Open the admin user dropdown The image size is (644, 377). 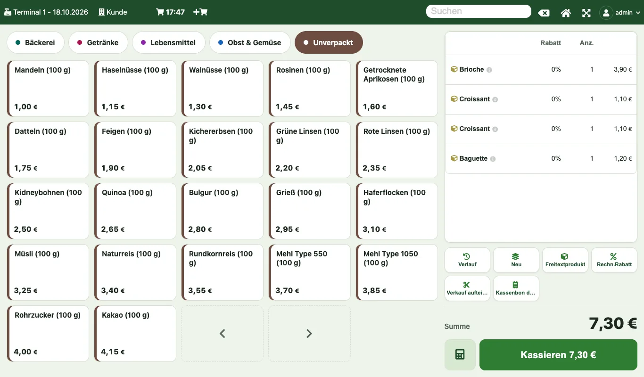pos(620,13)
